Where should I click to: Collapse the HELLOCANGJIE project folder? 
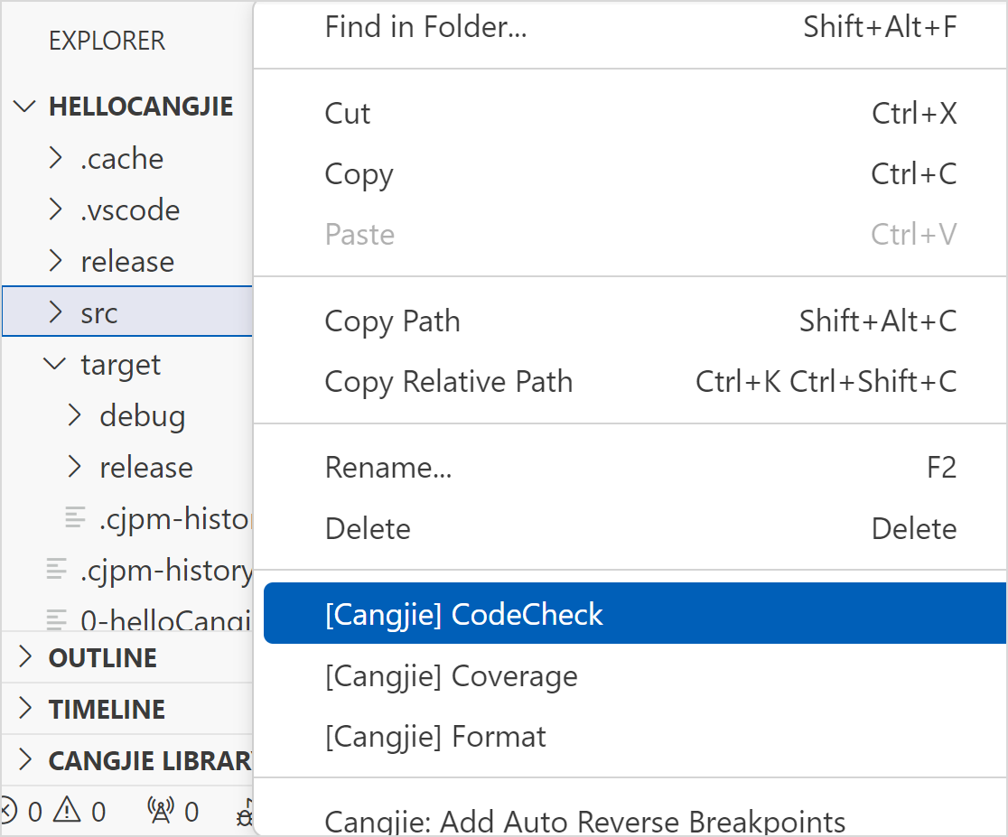click(24, 106)
